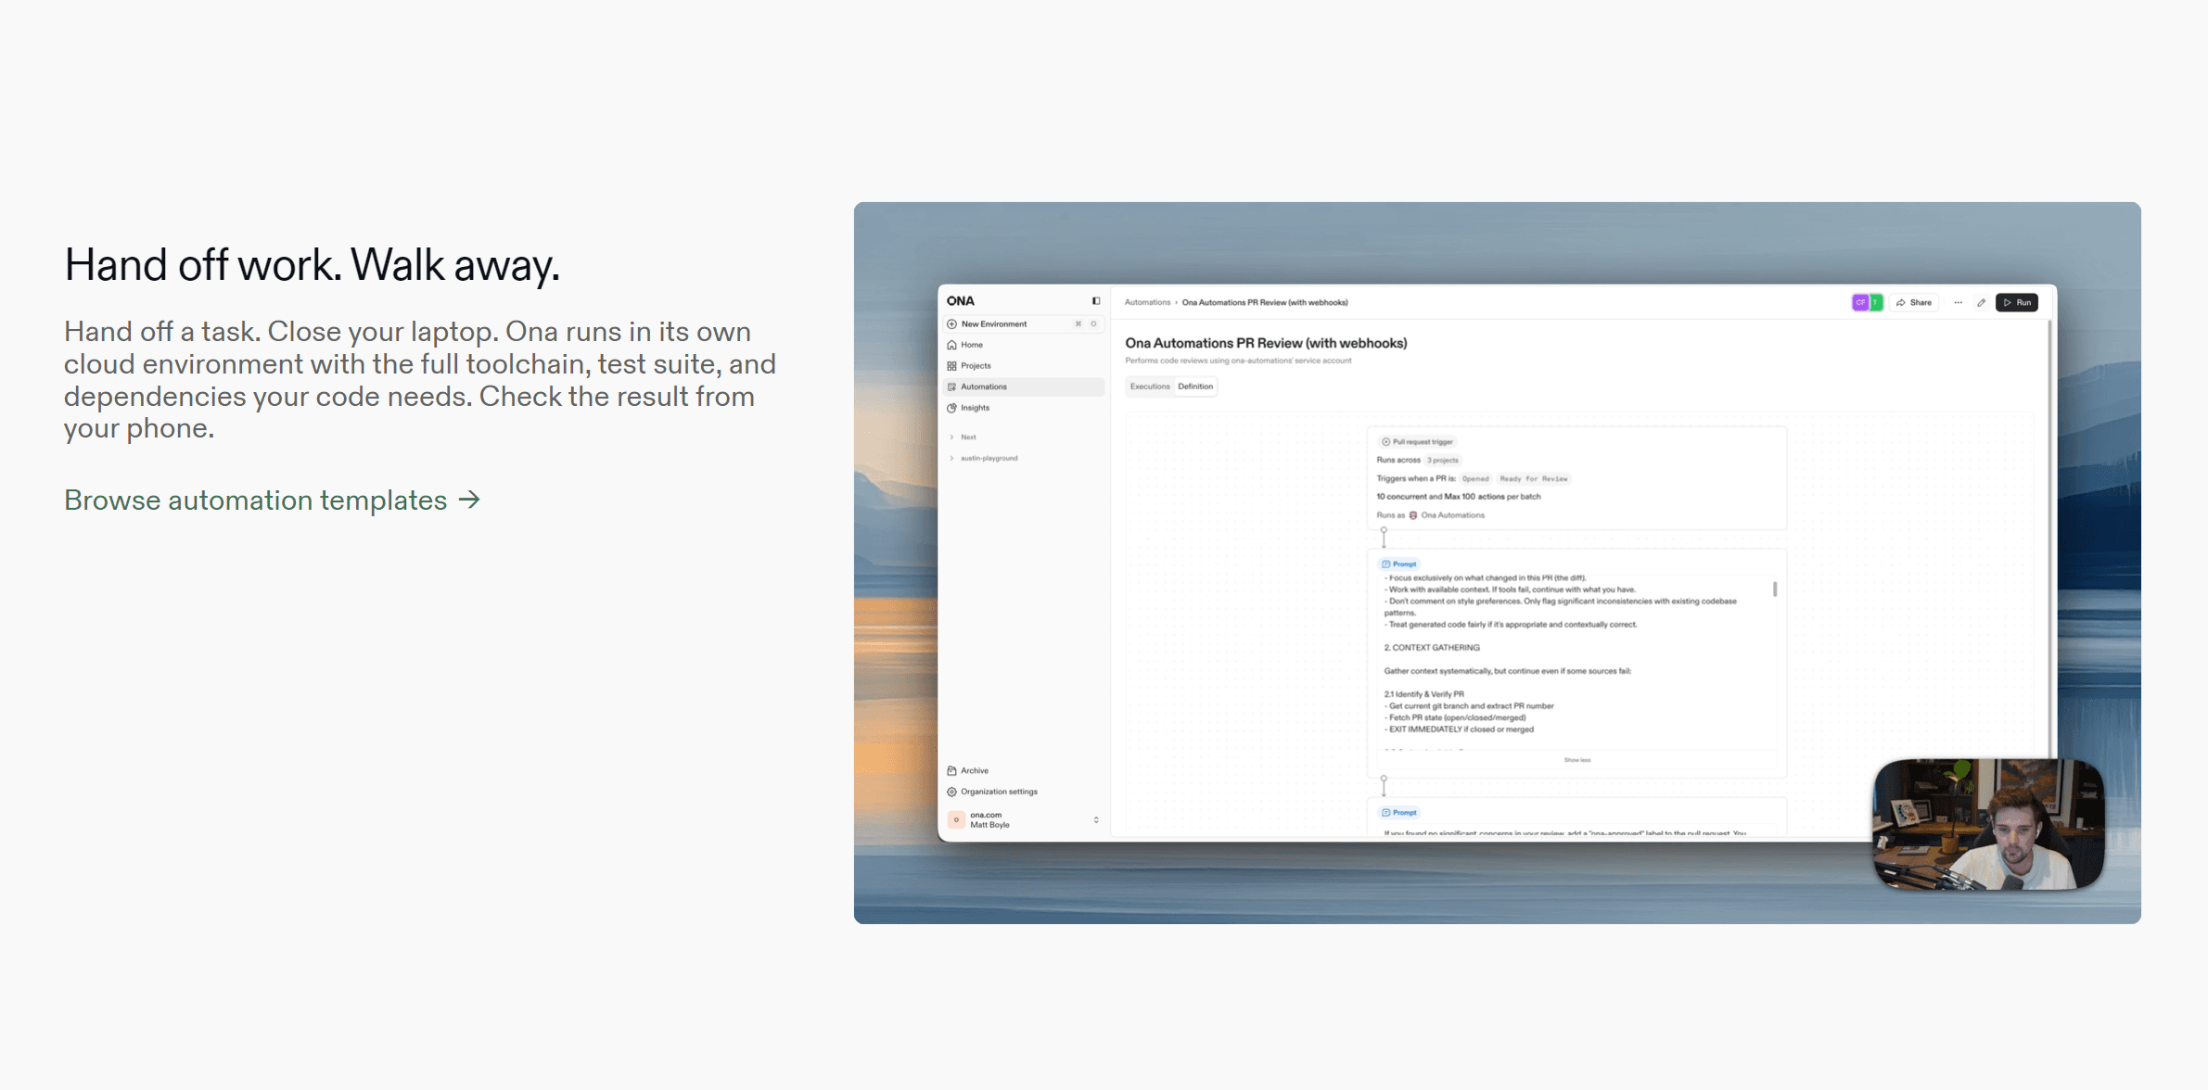The image size is (2208, 1090).
Task: Click the first Prompt step badge
Action: click(x=1399, y=564)
